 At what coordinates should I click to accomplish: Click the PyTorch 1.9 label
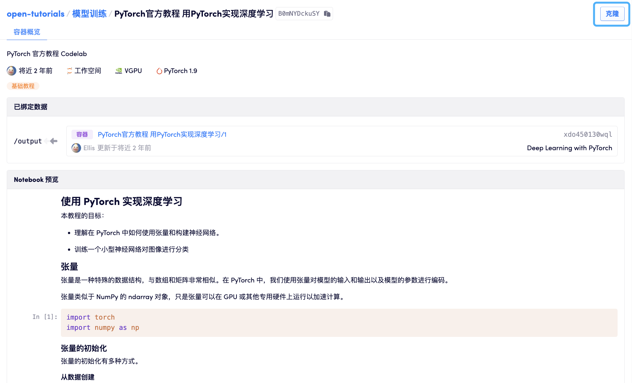180,71
